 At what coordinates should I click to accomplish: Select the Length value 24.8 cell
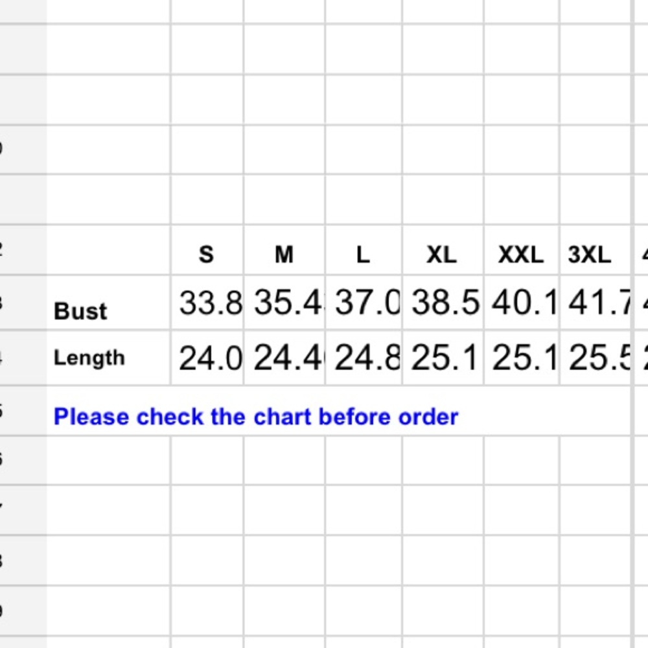[364, 358]
